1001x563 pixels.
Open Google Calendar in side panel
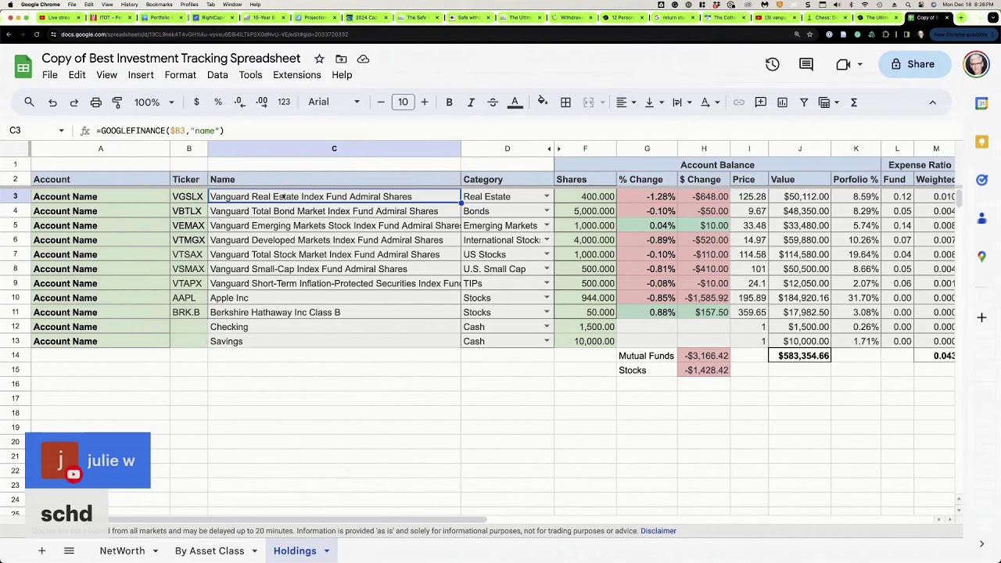pos(981,103)
